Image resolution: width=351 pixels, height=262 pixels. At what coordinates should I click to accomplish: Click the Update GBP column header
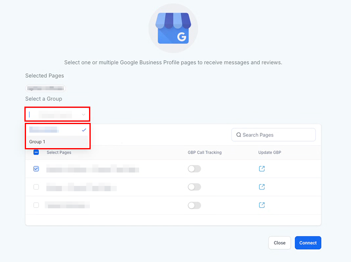(x=270, y=153)
